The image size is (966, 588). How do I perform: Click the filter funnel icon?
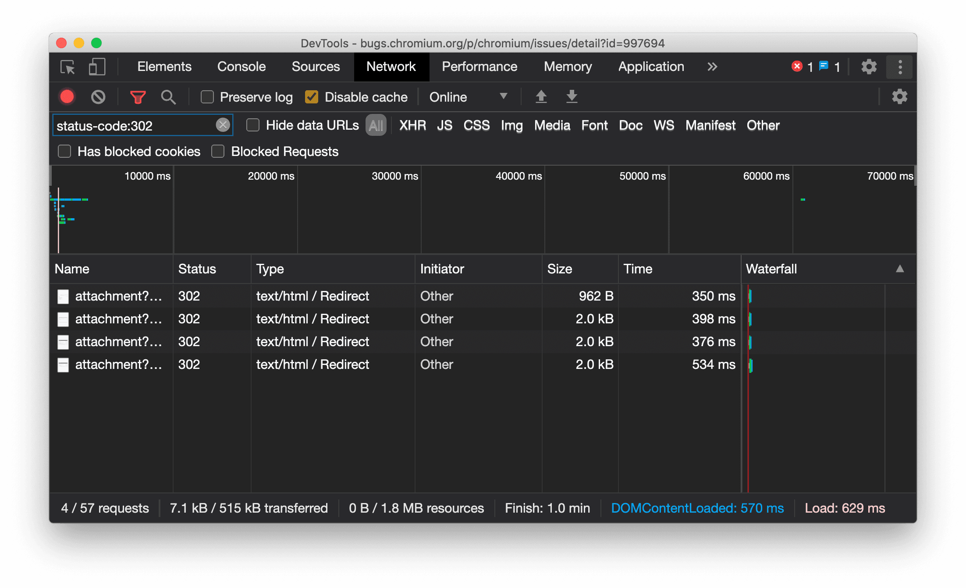tap(137, 97)
